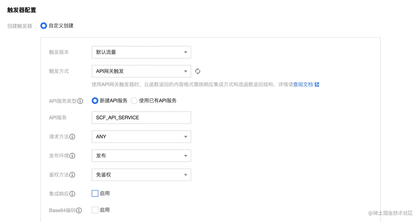Screen dimensions: 419x222
Task: Click the external link icon after 查阅文档
Action: click(317, 85)
